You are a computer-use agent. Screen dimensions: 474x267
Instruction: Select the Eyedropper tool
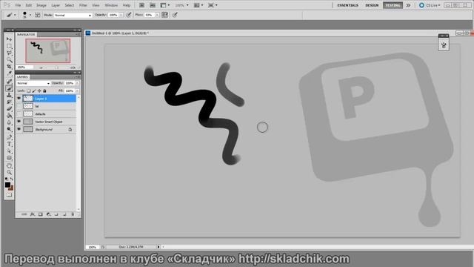(x=9, y=73)
